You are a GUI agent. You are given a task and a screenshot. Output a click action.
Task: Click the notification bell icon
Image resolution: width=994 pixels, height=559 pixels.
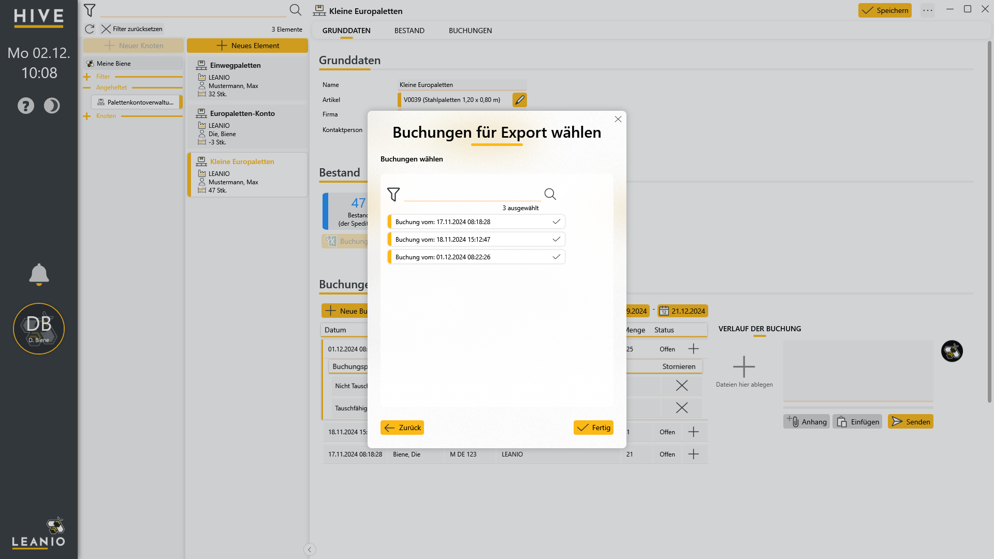39,274
